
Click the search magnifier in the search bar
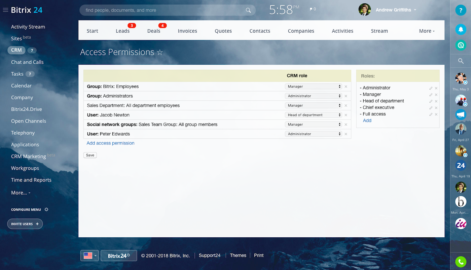click(248, 10)
